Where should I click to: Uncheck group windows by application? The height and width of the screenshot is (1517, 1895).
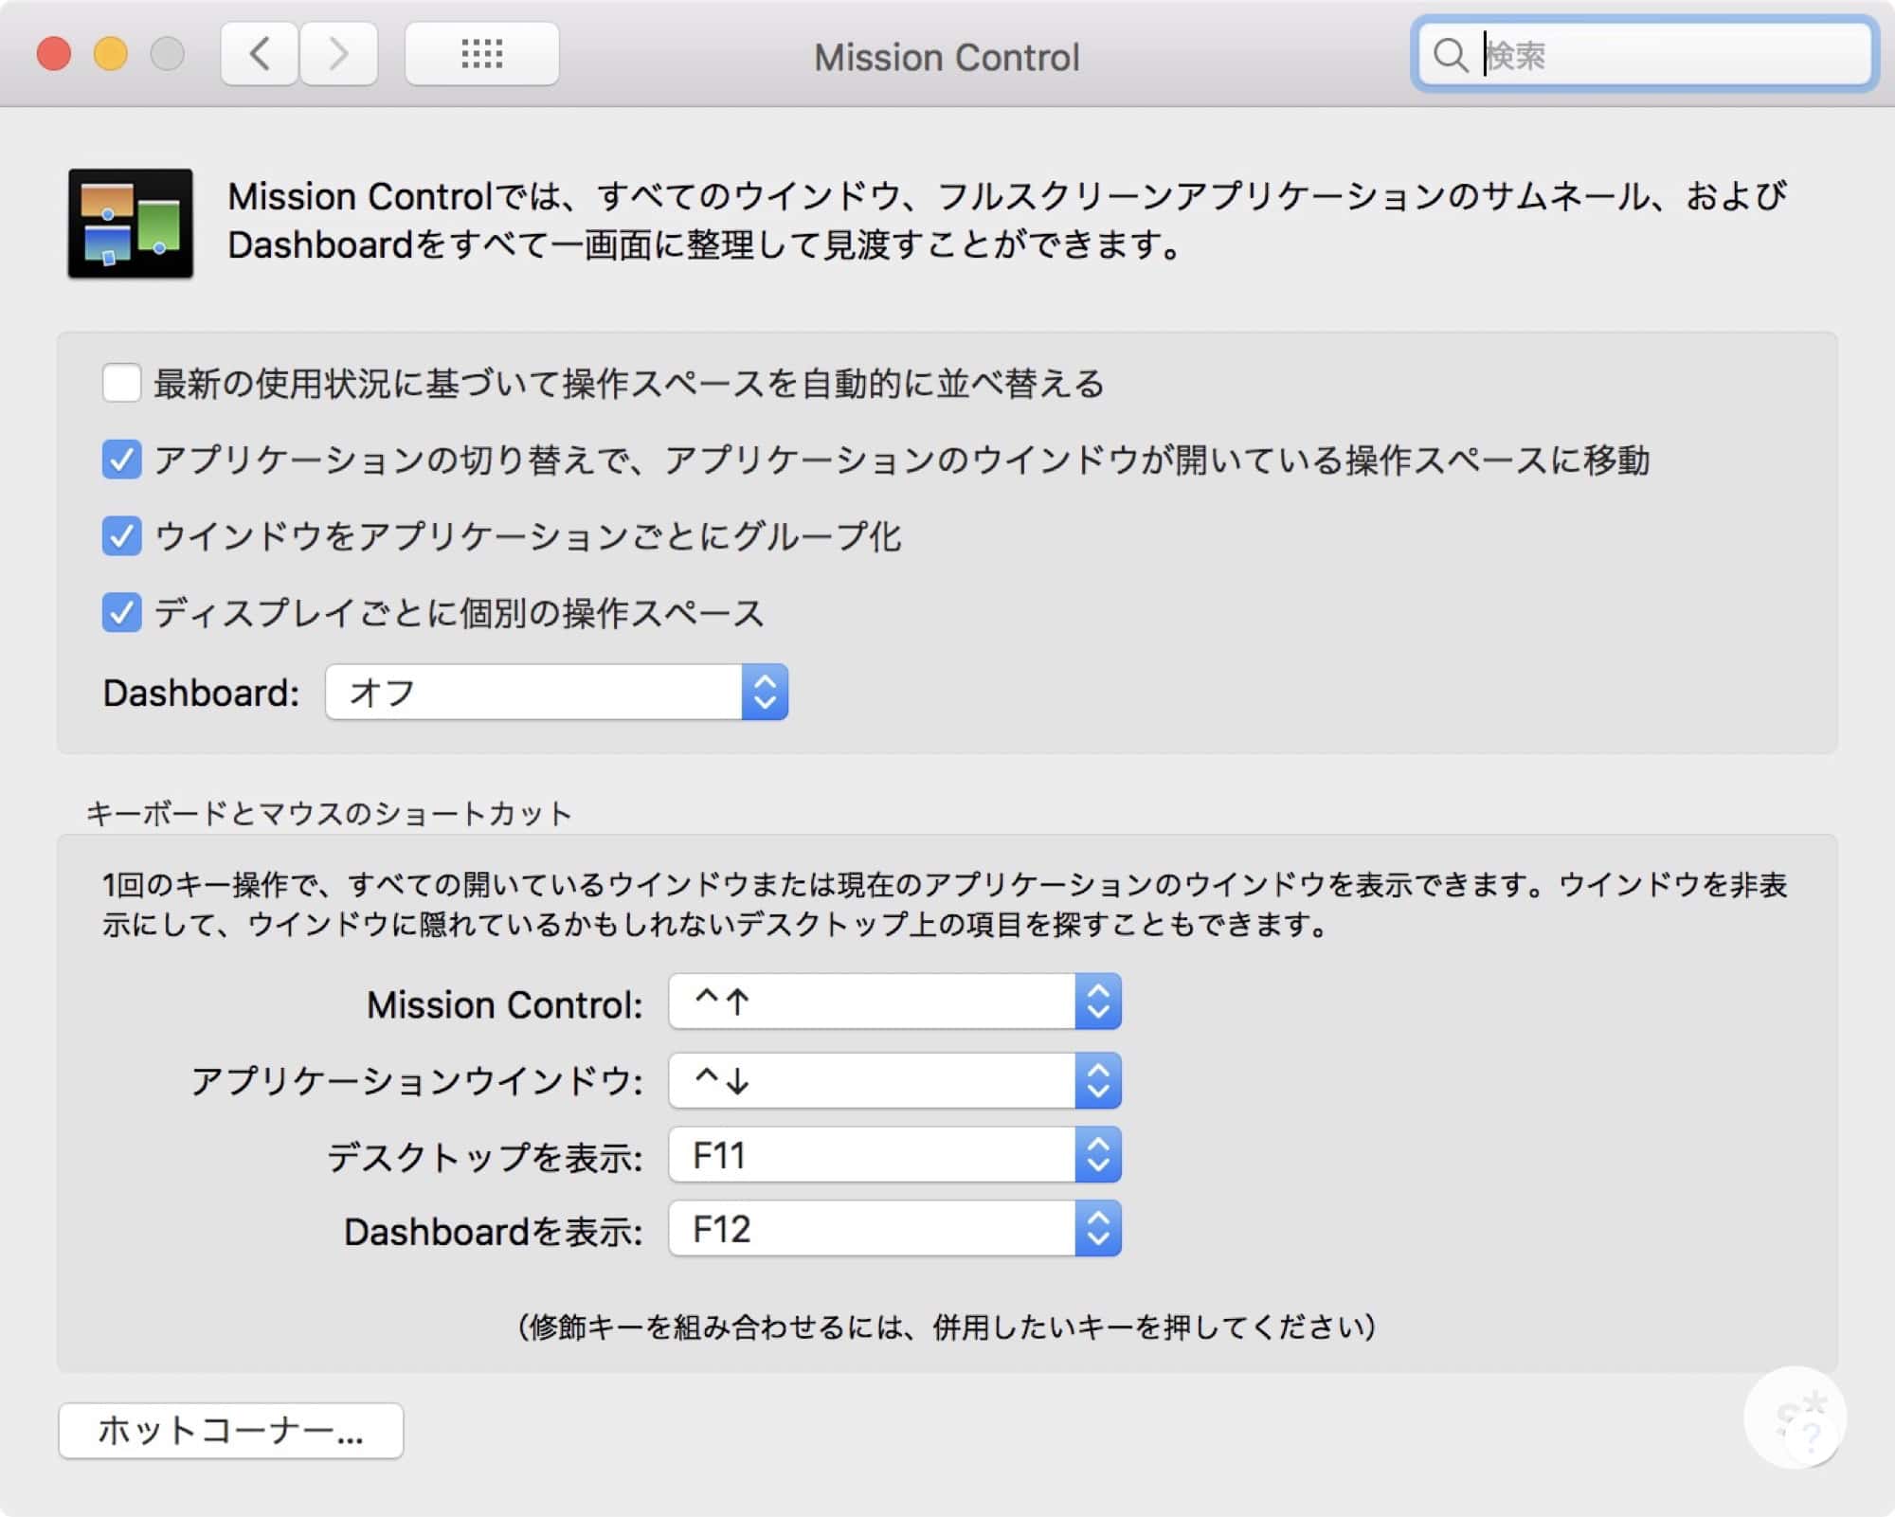pyautogui.click(x=122, y=536)
